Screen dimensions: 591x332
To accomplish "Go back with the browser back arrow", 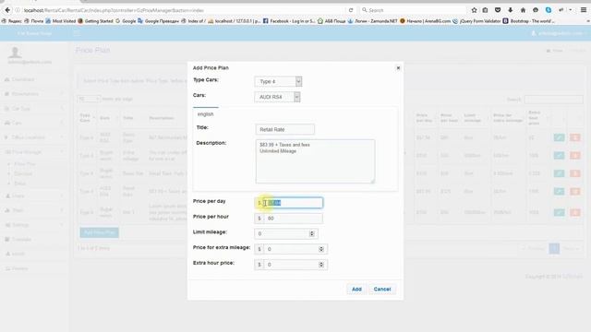I will [x=7, y=10].
